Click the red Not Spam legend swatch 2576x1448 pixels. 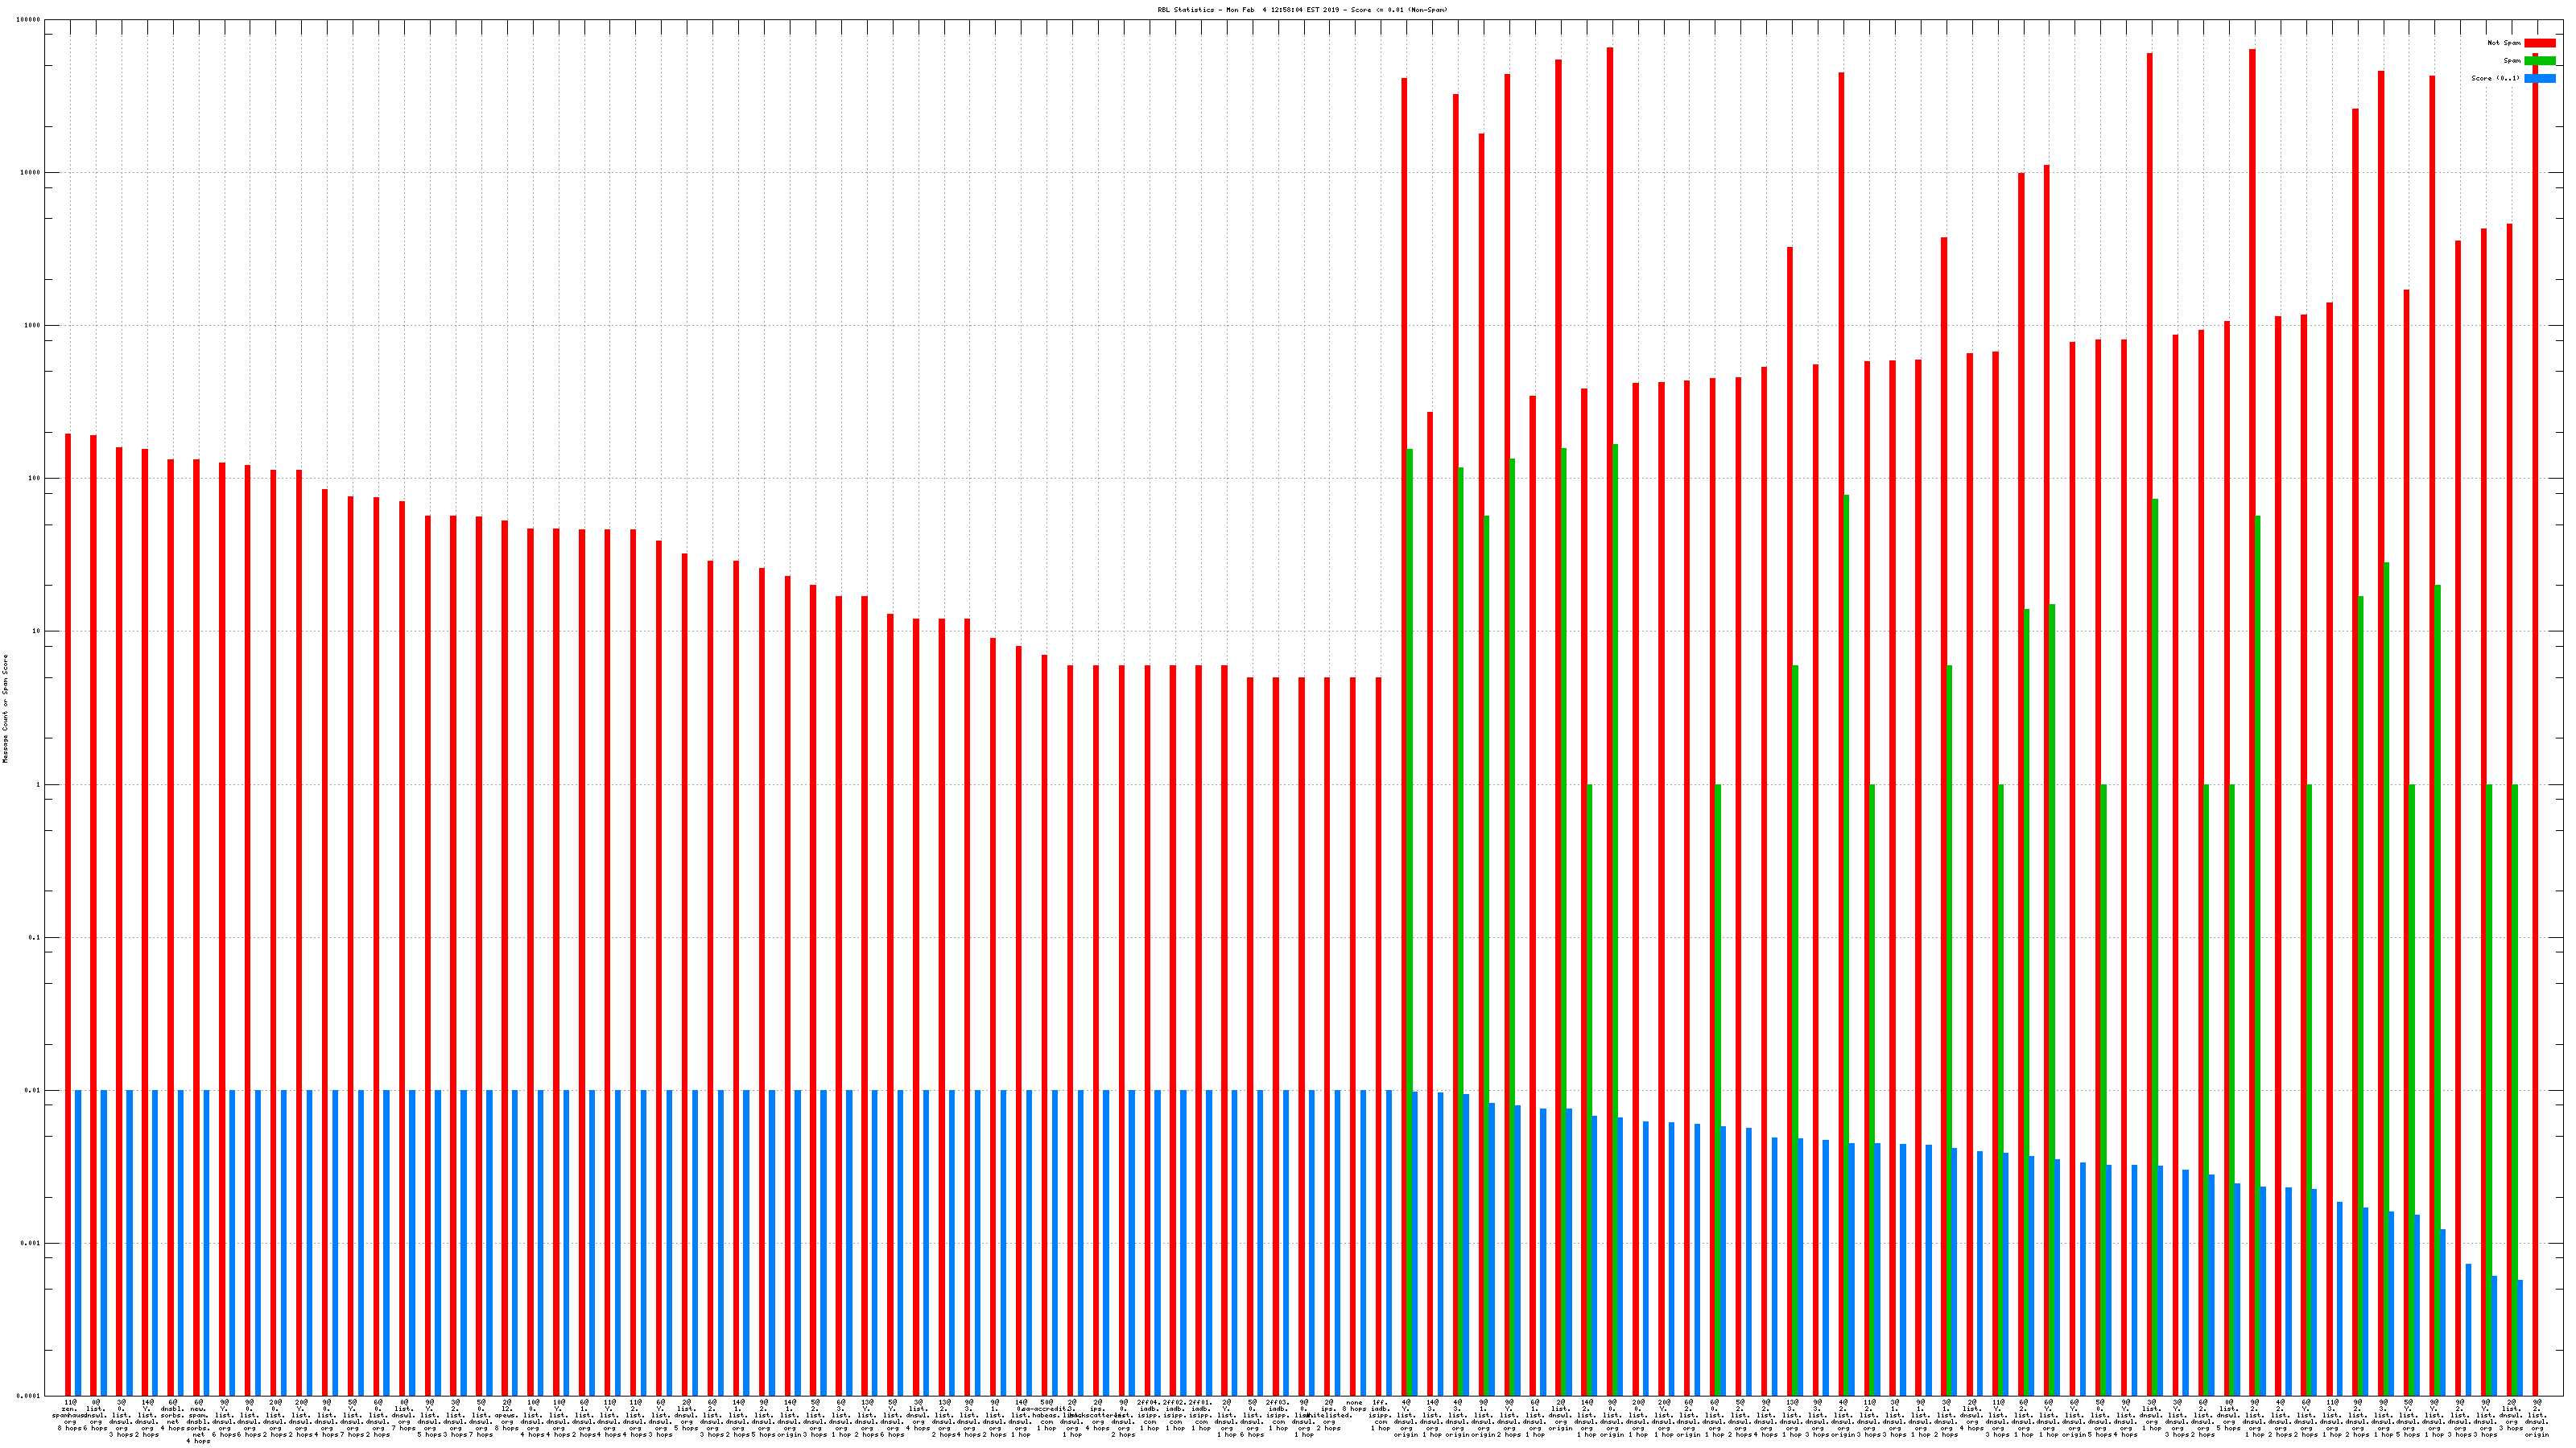pos(2540,43)
